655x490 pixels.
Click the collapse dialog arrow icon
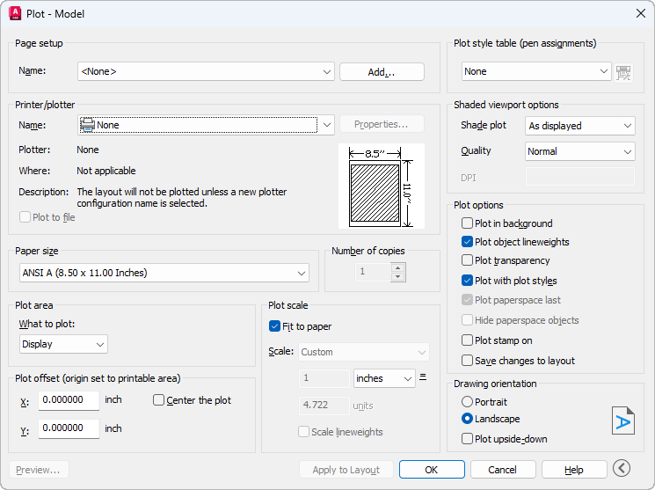(x=622, y=469)
